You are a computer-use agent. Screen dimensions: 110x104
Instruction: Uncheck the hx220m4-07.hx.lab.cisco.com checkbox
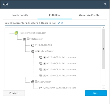(44, 57)
